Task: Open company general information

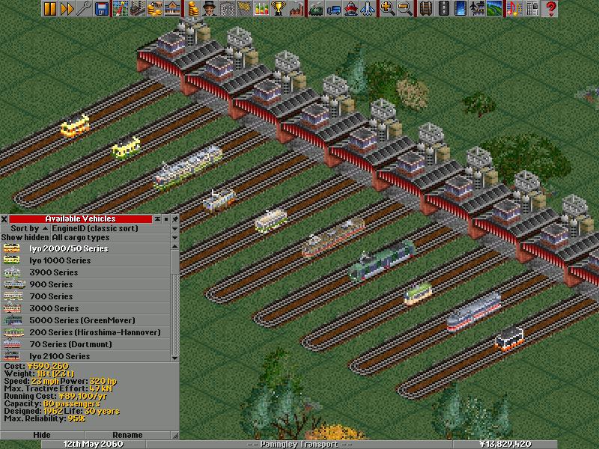Action: 210,8
